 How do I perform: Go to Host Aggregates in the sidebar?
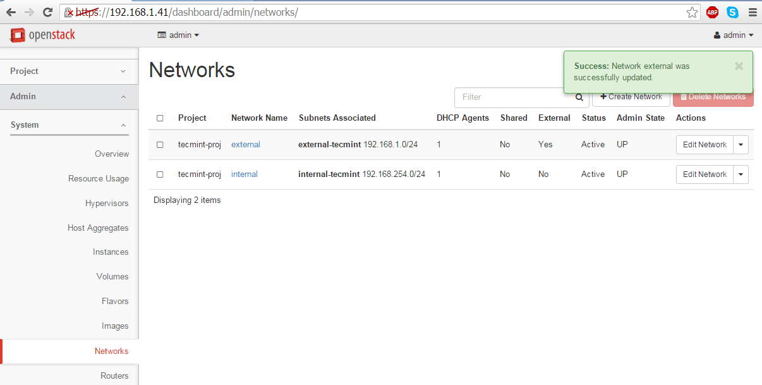pyautogui.click(x=98, y=228)
